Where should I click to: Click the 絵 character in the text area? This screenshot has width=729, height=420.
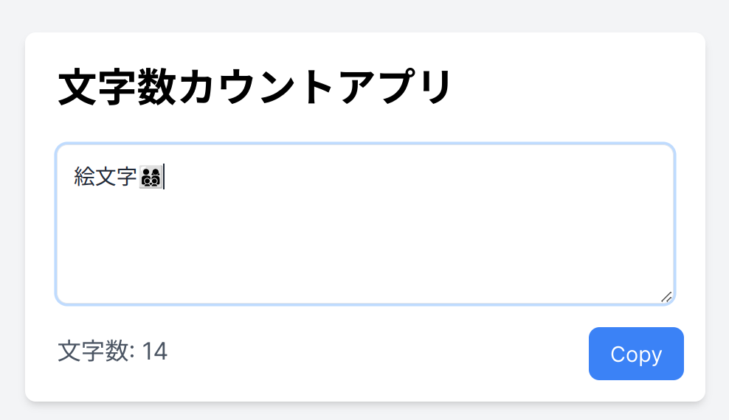click(85, 177)
